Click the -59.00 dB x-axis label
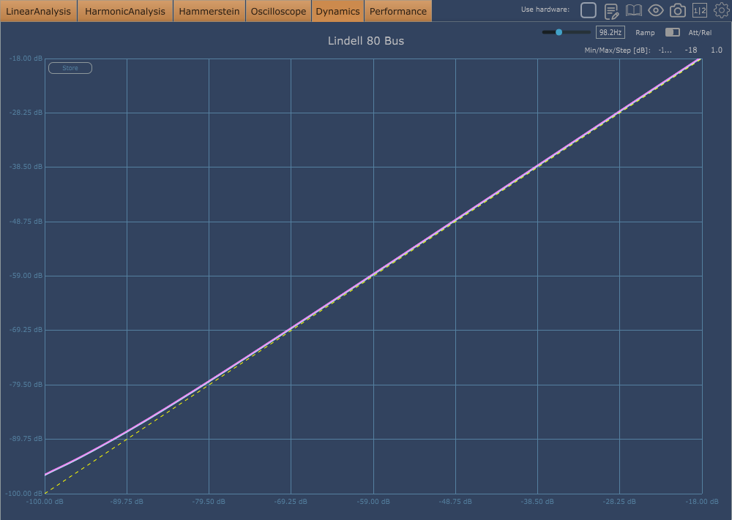The image size is (732, 520). tap(373, 502)
